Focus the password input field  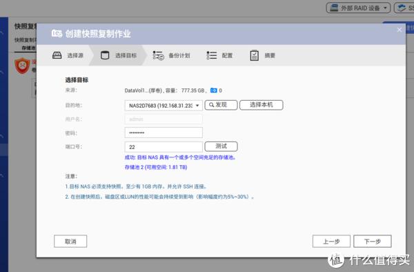[164, 133]
